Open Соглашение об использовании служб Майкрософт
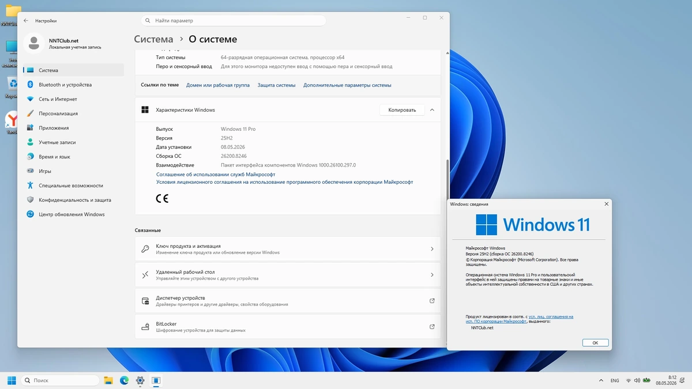This screenshot has width=692, height=389. [x=216, y=174]
